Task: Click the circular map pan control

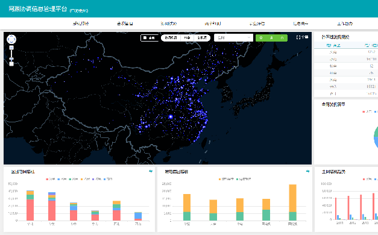Action: point(11,39)
